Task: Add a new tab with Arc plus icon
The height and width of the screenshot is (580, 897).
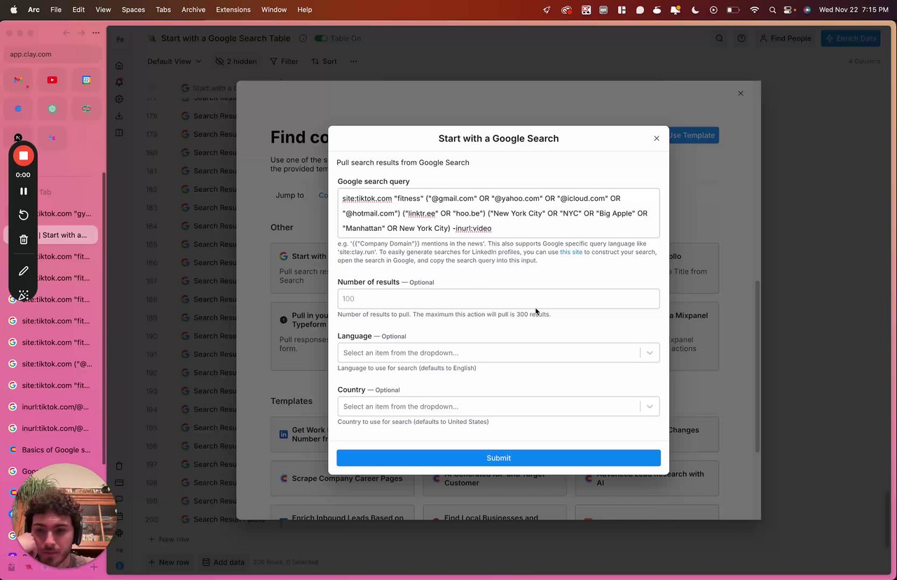Action: 94,567
